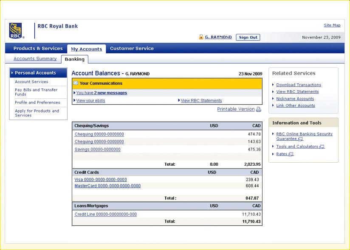Open the Savings 00000-0000000 account
Viewport: 350px width, 250px height.
97,150
